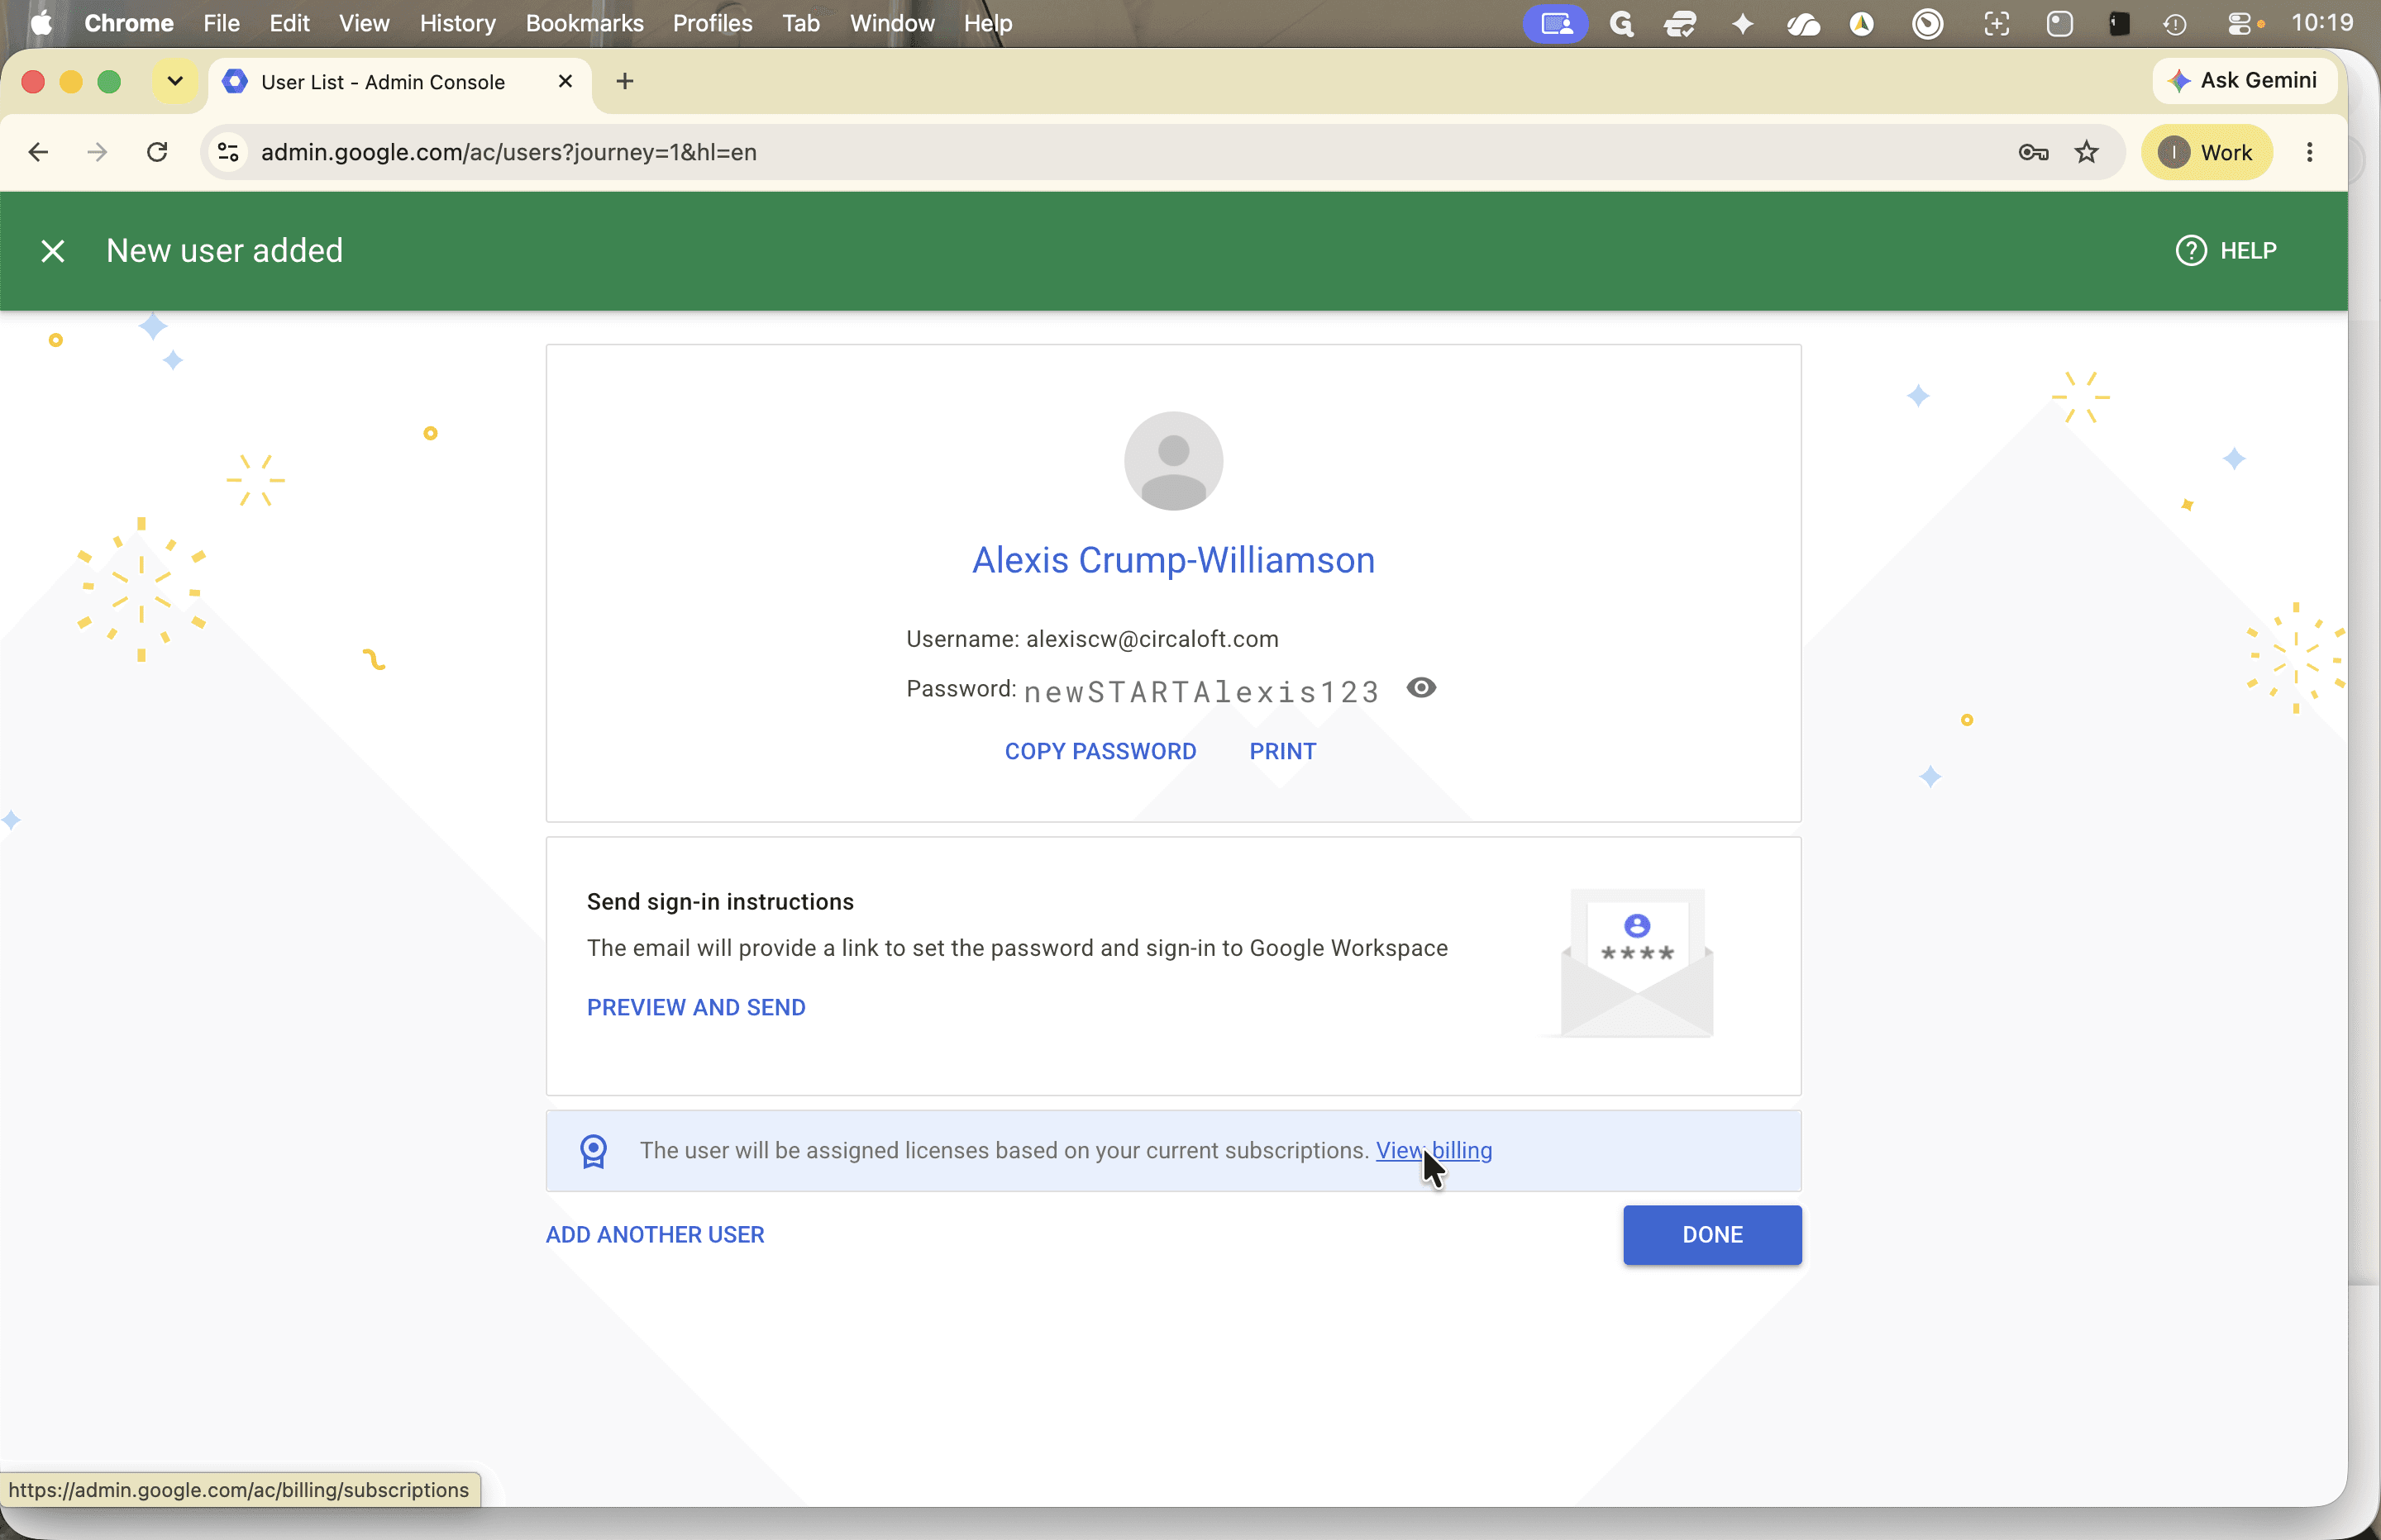Image resolution: width=2381 pixels, height=1540 pixels.
Task: Open the Work profile chip
Action: pos(2206,152)
